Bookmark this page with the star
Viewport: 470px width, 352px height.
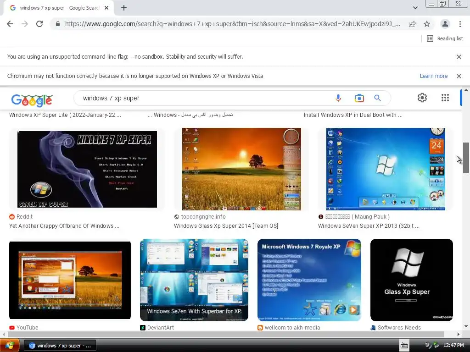[x=427, y=24]
